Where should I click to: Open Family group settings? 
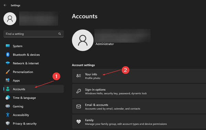pos(139,122)
